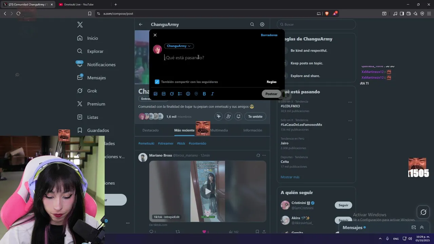The image size is (434, 244).
Task: Open account menu three dots
Action: (128, 223)
